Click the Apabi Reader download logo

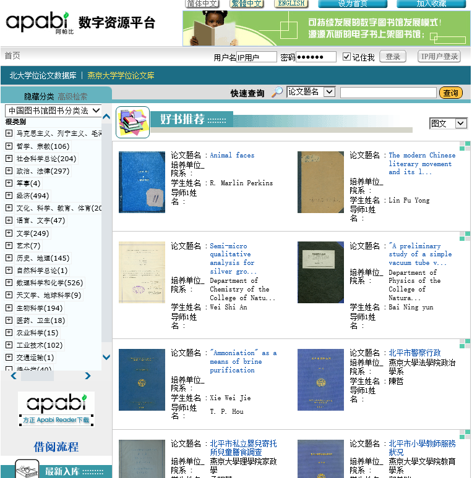(x=56, y=409)
